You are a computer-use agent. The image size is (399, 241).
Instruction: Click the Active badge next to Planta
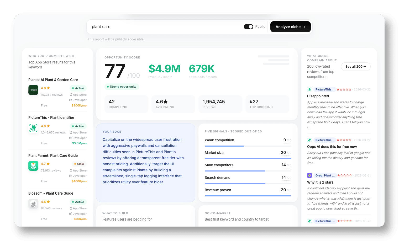pos(78,88)
